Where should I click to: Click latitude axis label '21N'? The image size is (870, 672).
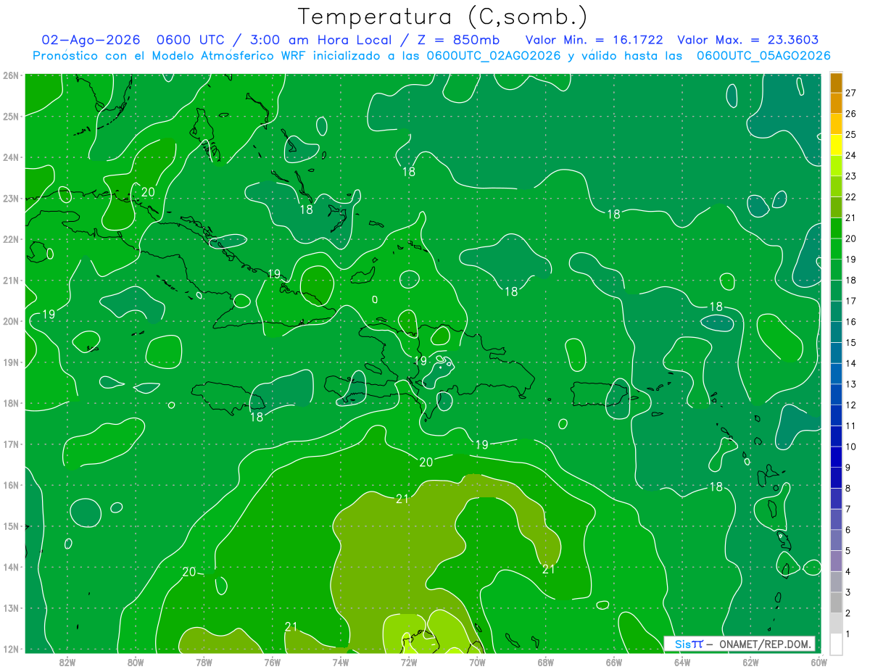pos(10,280)
